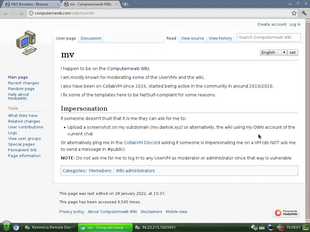The image size is (310, 232).
Task: Click the scrollbar down arrow
Action: tap(308, 221)
